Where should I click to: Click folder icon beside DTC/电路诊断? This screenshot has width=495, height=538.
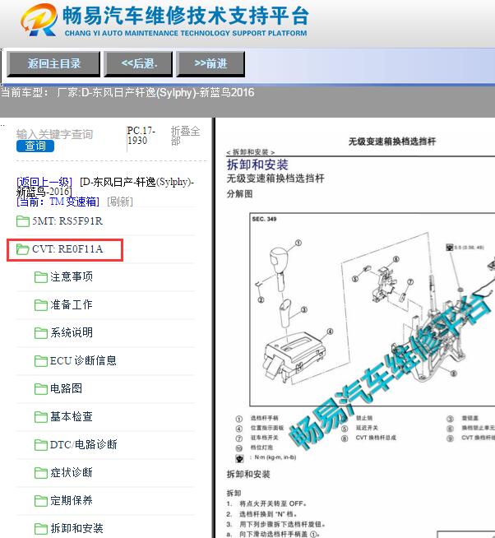click(41, 445)
